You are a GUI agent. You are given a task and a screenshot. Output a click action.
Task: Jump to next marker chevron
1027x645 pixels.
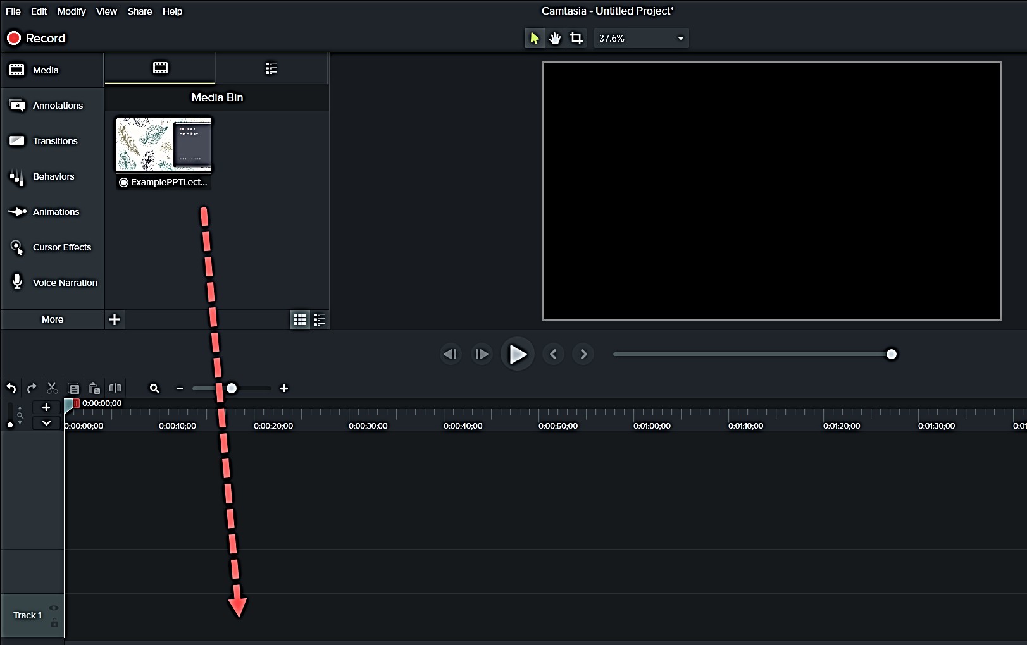coord(583,354)
